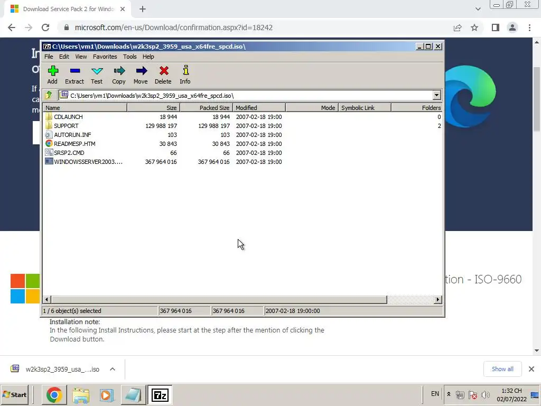Open Chrome from the taskbar
Screen dimensions: 541x406
[x=54, y=395]
